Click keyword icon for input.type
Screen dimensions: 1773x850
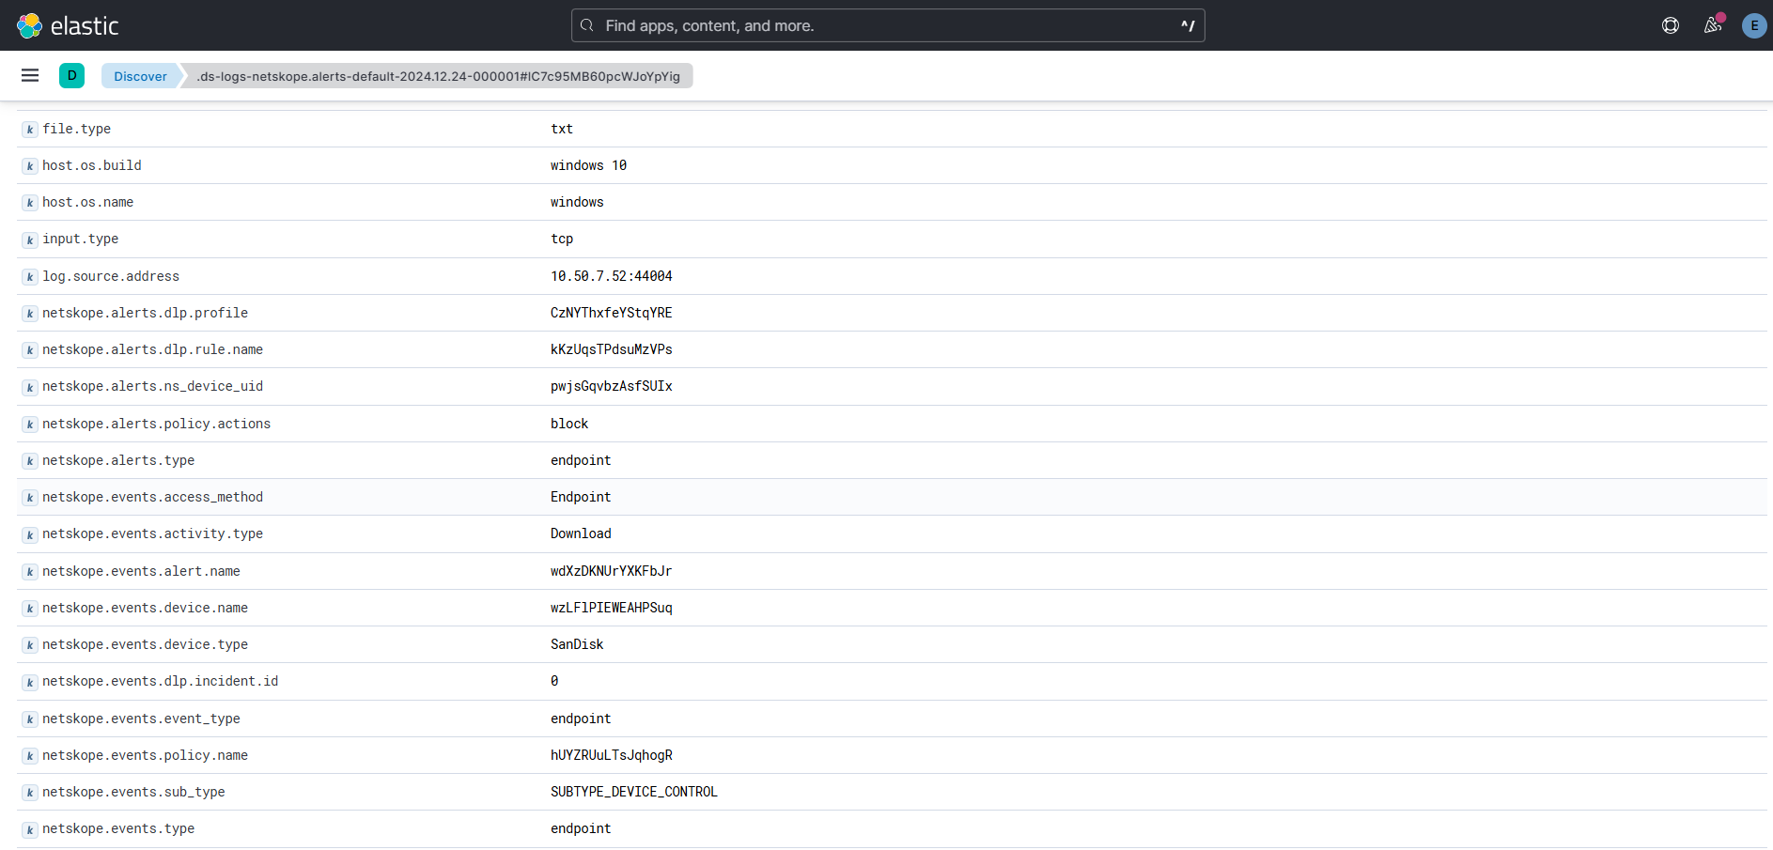(30, 240)
